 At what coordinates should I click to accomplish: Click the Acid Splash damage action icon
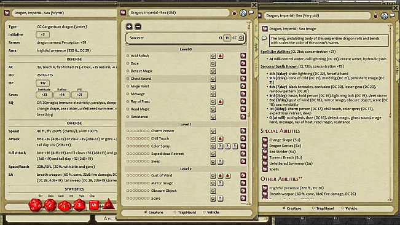click(x=221, y=55)
